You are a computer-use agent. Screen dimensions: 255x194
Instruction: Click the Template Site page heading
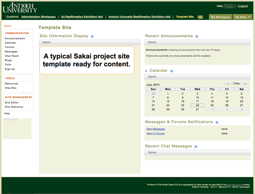tap(55, 28)
